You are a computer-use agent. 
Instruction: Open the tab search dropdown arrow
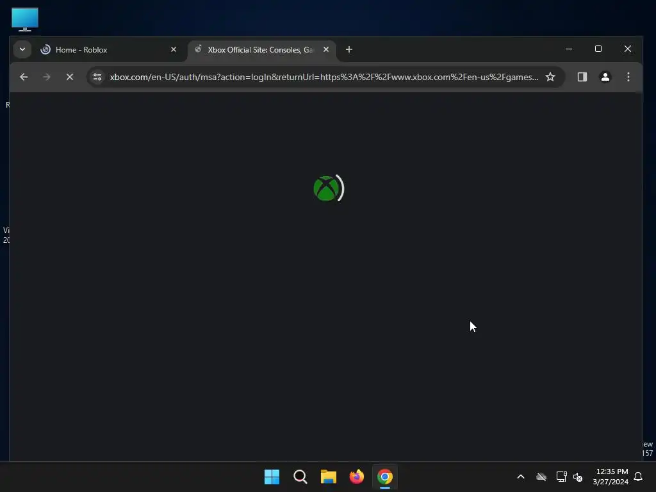pyautogui.click(x=22, y=49)
